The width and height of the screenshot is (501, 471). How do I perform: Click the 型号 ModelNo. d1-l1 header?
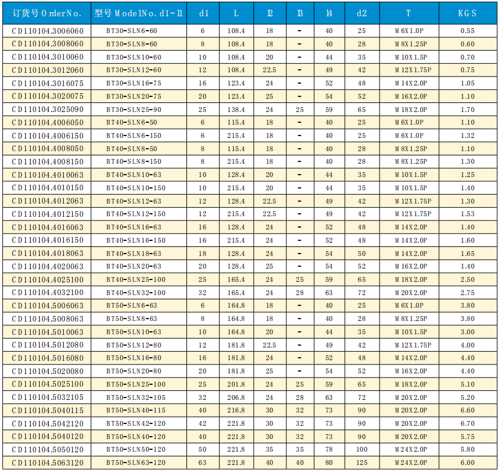coord(139,13)
